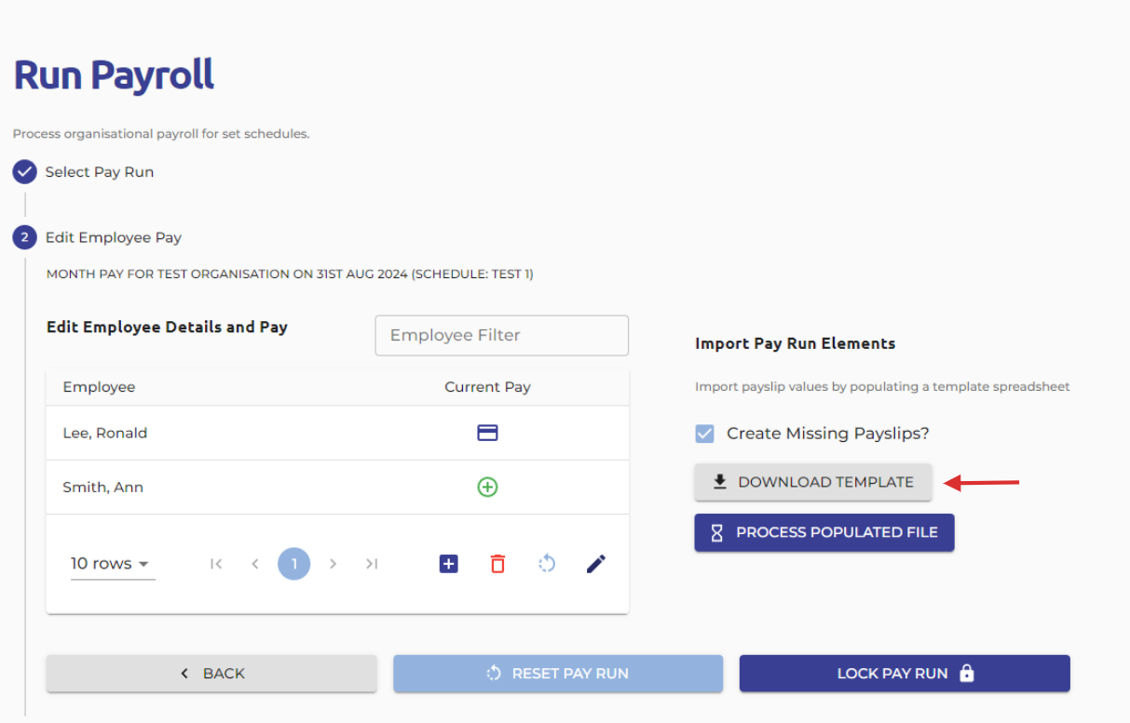
Task: Open Ronald Lee's payslip card icon
Action: pyautogui.click(x=487, y=433)
